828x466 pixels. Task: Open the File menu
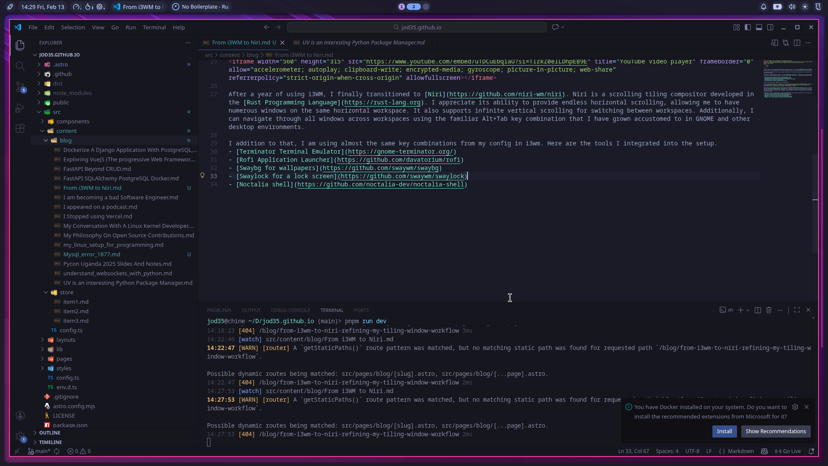[x=33, y=27]
